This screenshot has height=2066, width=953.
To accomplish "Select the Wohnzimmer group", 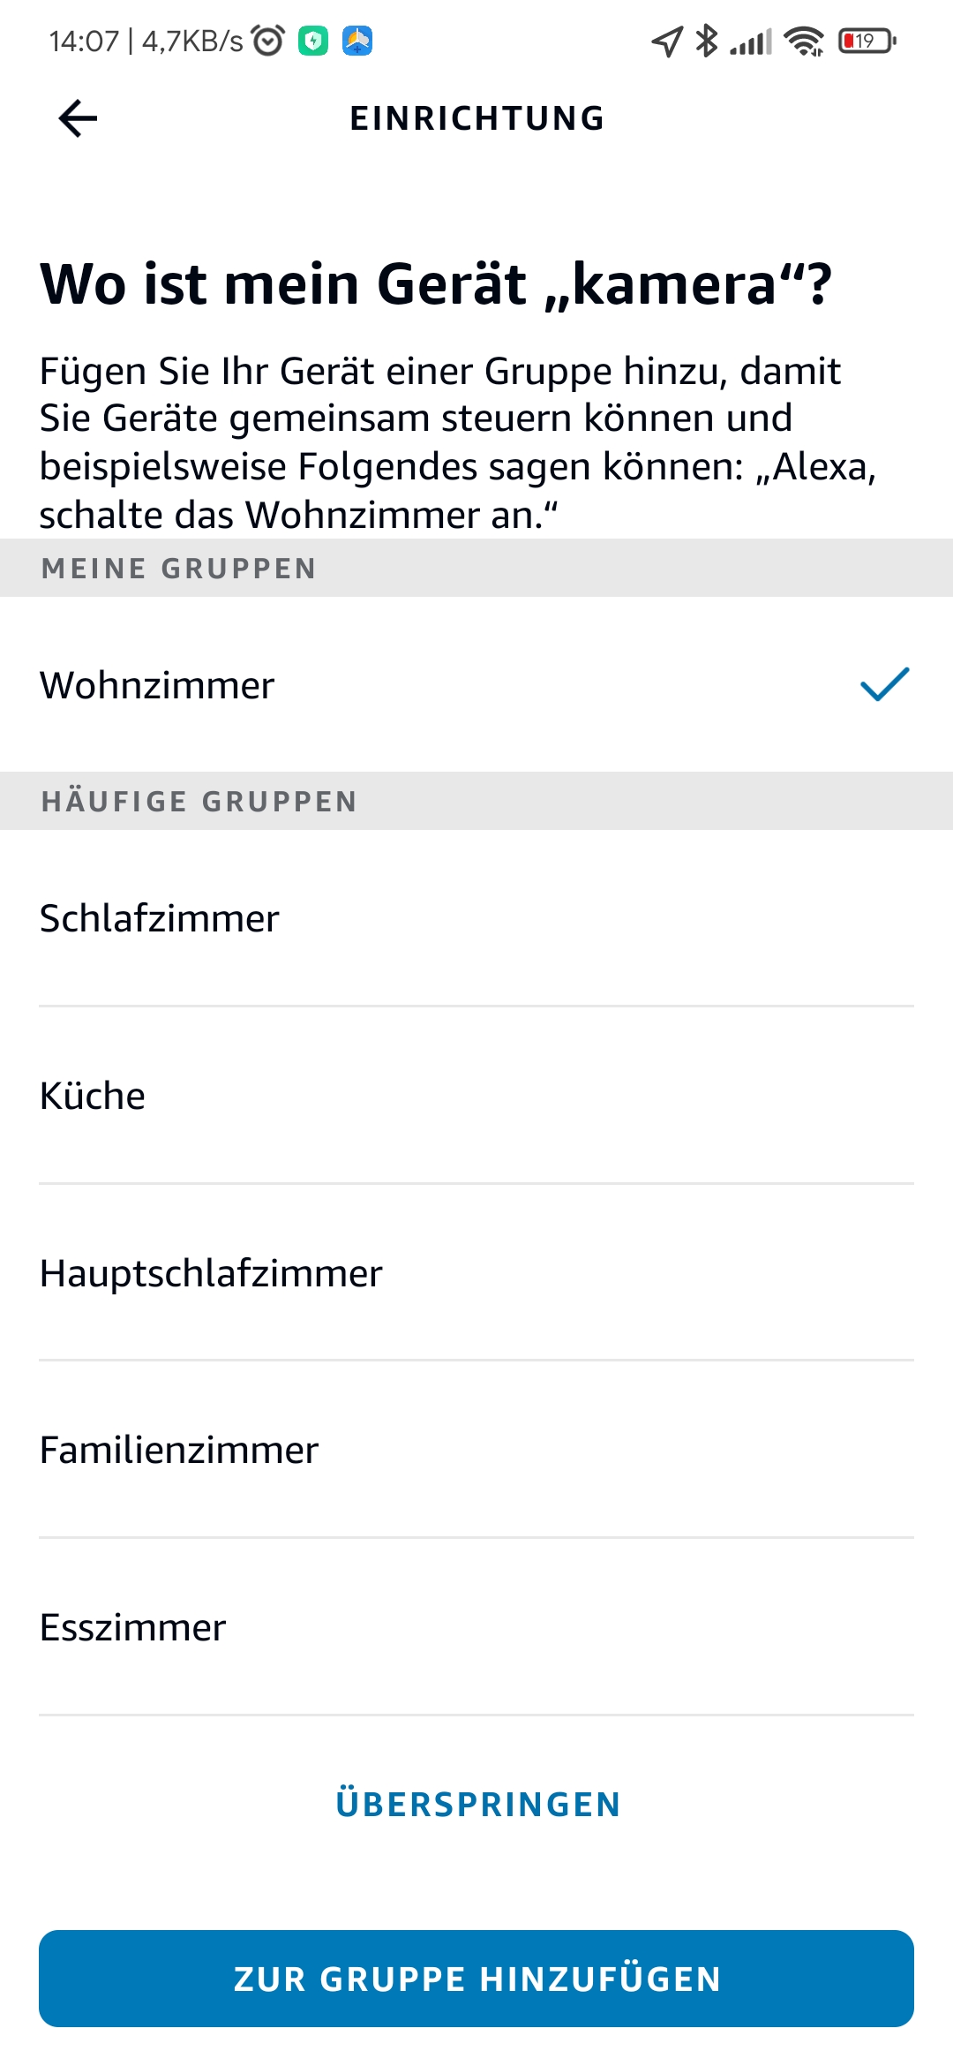I will tap(157, 685).
